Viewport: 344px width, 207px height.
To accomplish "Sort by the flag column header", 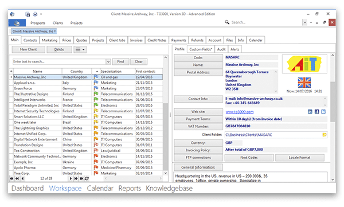I will tap(96, 71).
